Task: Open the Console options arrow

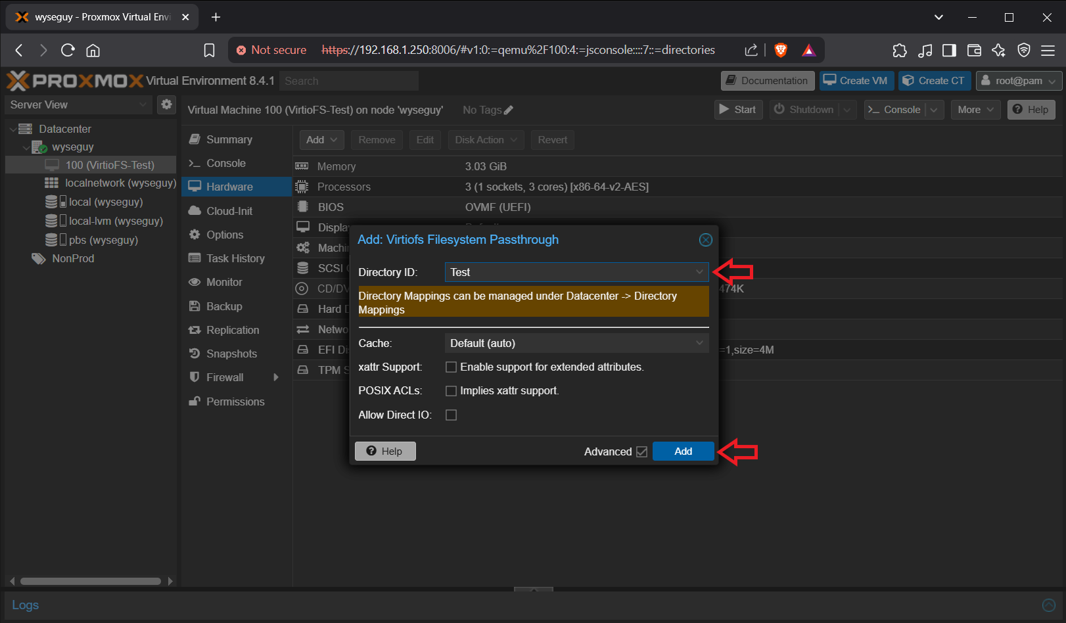Action: tap(934, 110)
